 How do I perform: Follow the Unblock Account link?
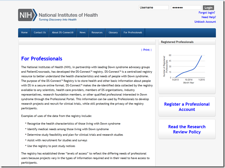point(205,22)
